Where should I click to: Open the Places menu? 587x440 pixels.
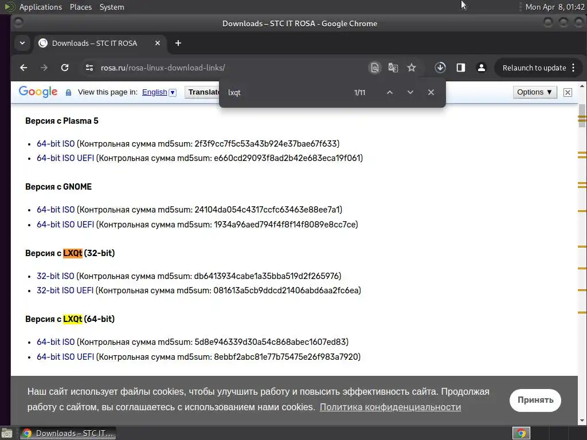pyautogui.click(x=80, y=7)
